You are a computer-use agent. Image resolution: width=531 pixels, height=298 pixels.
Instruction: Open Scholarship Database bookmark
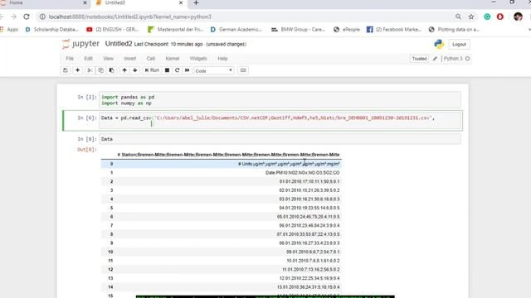(x=51, y=30)
